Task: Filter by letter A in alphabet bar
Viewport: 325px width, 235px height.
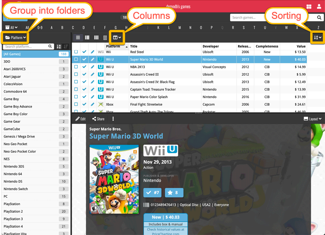Action: click(52, 27)
